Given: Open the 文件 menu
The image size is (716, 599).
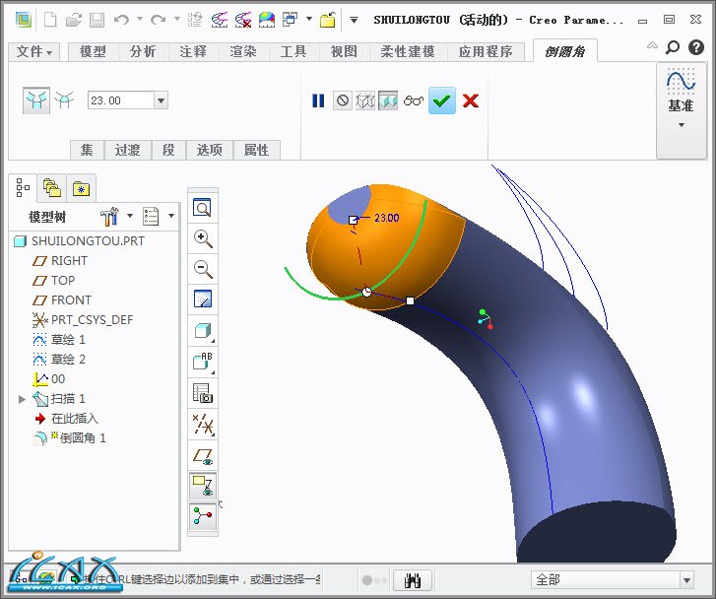Looking at the screenshot, I should click(35, 52).
